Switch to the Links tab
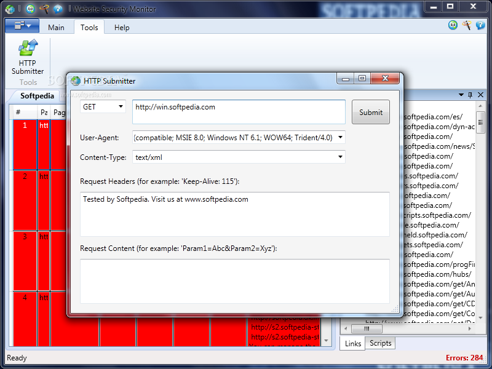 (352, 344)
